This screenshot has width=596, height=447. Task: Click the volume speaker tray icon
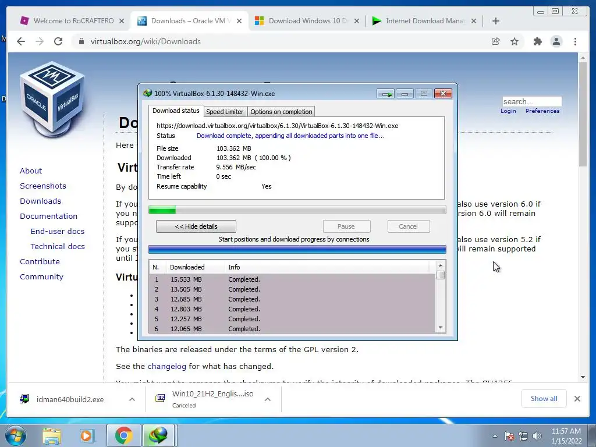click(537, 436)
